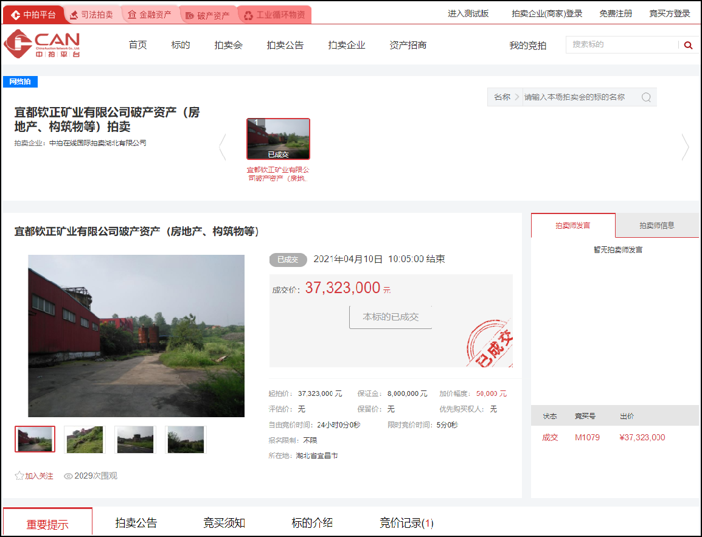Click the 搜索标的 search input field
This screenshot has width=702, height=537.
(622, 45)
